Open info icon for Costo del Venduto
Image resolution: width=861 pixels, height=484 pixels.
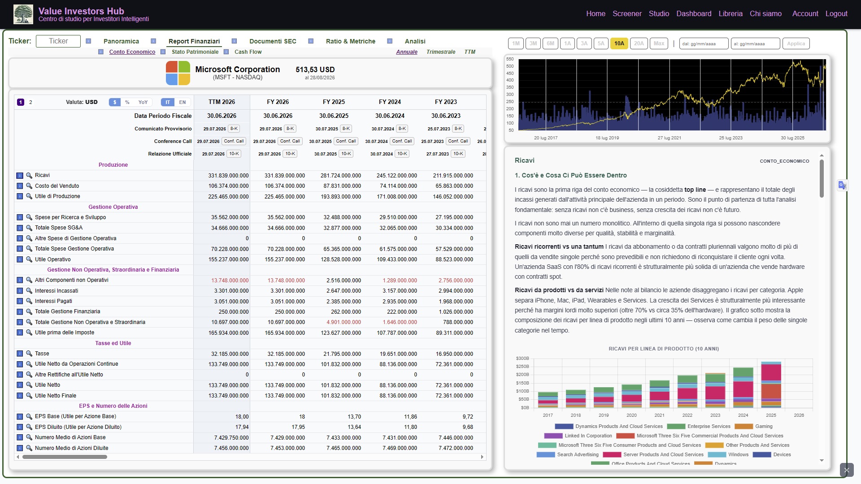[20, 186]
